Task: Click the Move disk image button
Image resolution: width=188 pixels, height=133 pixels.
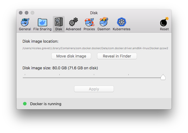Action: pos(71,56)
